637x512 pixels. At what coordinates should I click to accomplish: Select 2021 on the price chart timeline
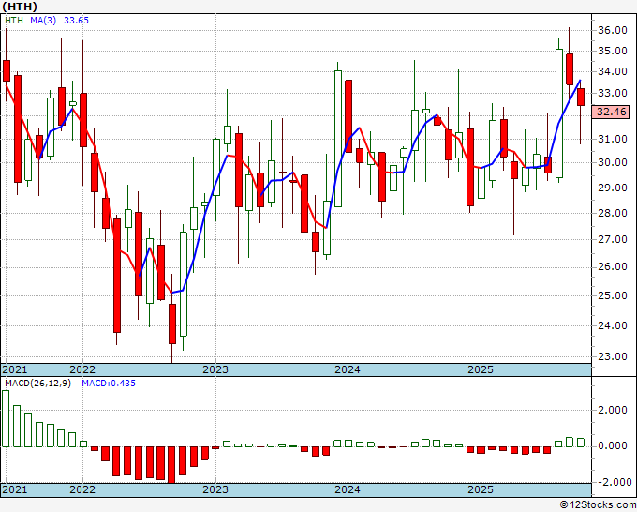point(15,369)
